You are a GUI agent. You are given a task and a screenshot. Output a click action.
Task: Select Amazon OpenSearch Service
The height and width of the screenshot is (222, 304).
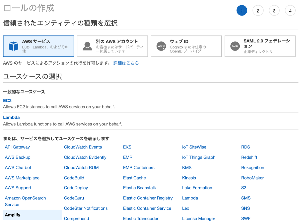click(25, 201)
